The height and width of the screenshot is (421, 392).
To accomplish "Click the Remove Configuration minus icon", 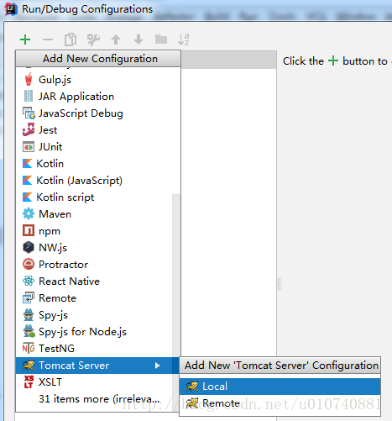I will (48, 39).
